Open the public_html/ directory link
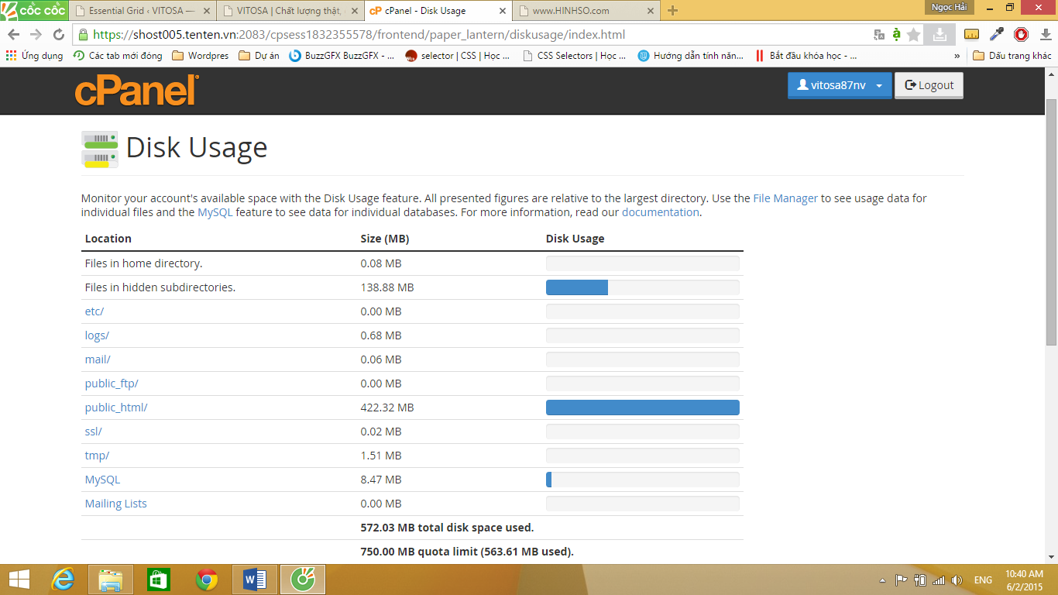 point(116,408)
